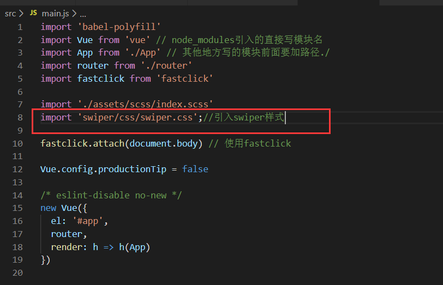Open the src folder breadcrumb
This screenshot has width=443, height=285.
[10, 14]
